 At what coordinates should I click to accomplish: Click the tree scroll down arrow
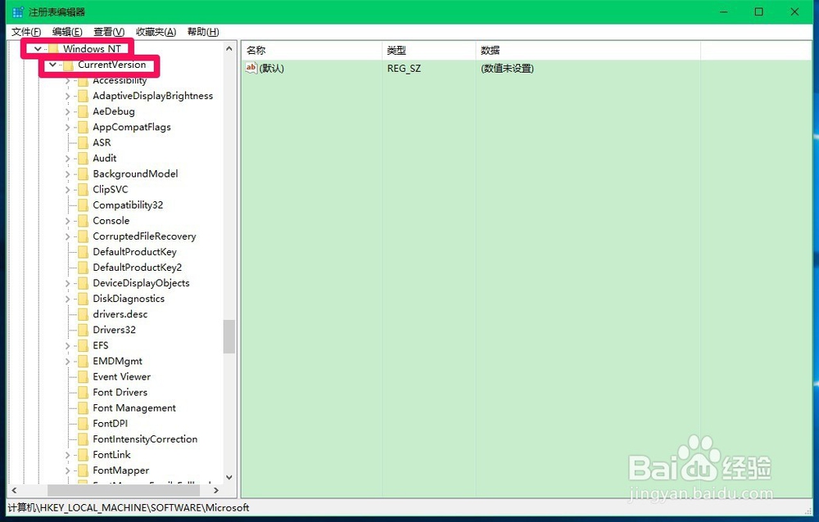(229, 477)
